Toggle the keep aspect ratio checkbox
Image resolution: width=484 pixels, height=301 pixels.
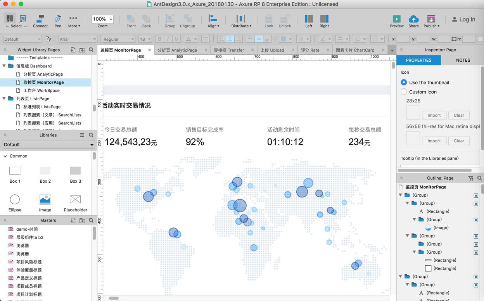point(481,39)
